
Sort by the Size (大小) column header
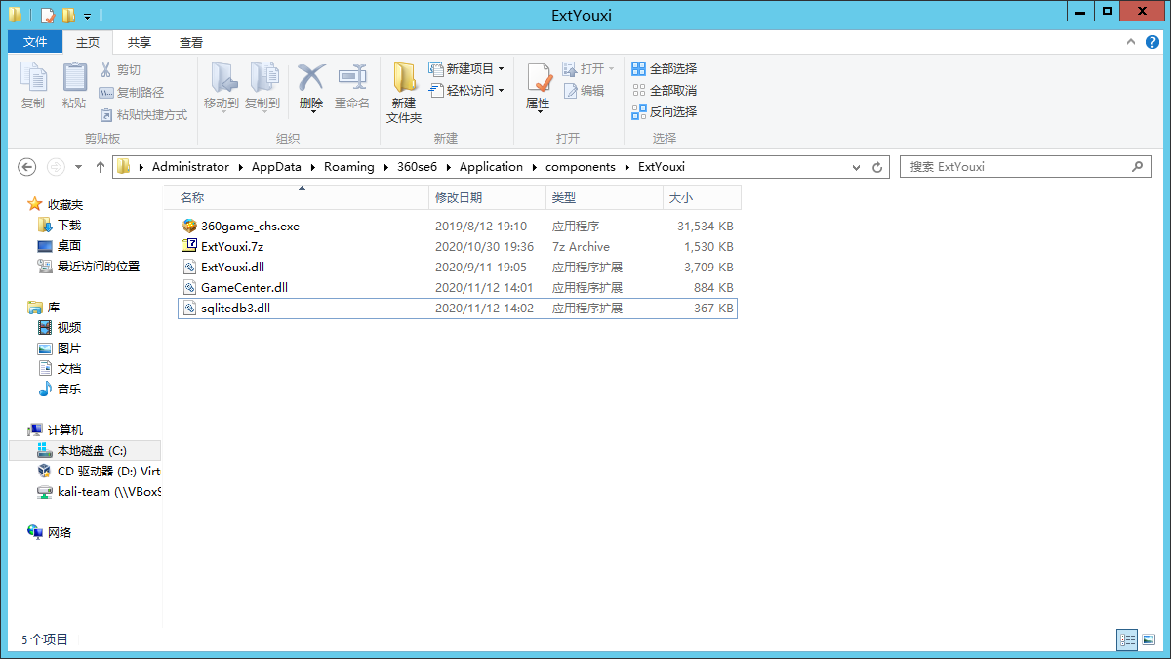point(702,197)
